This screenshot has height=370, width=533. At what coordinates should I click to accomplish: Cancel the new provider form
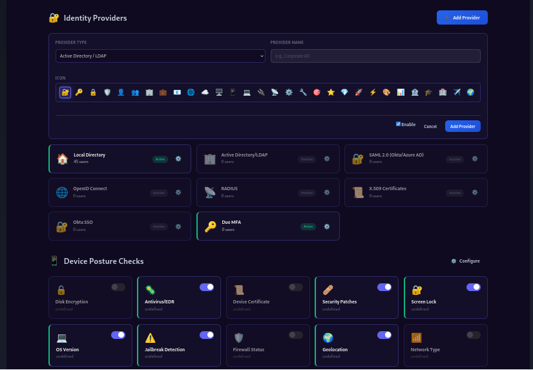coord(430,126)
